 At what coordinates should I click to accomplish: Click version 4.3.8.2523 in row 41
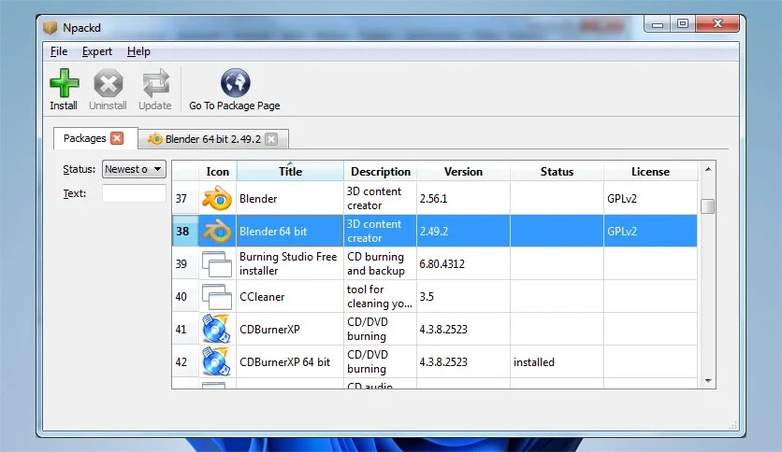click(463, 329)
